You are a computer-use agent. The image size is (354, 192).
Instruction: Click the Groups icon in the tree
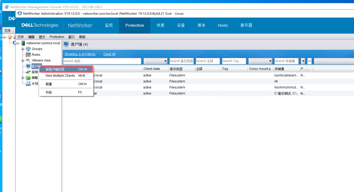[x=28, y=49]
